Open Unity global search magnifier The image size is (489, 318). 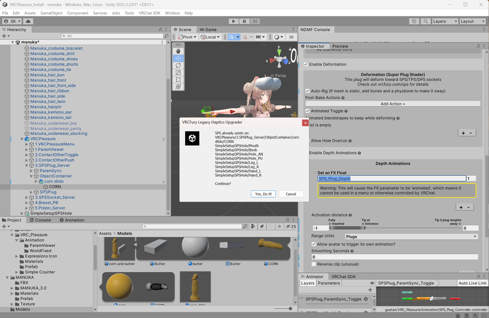[x=425, y=21]
